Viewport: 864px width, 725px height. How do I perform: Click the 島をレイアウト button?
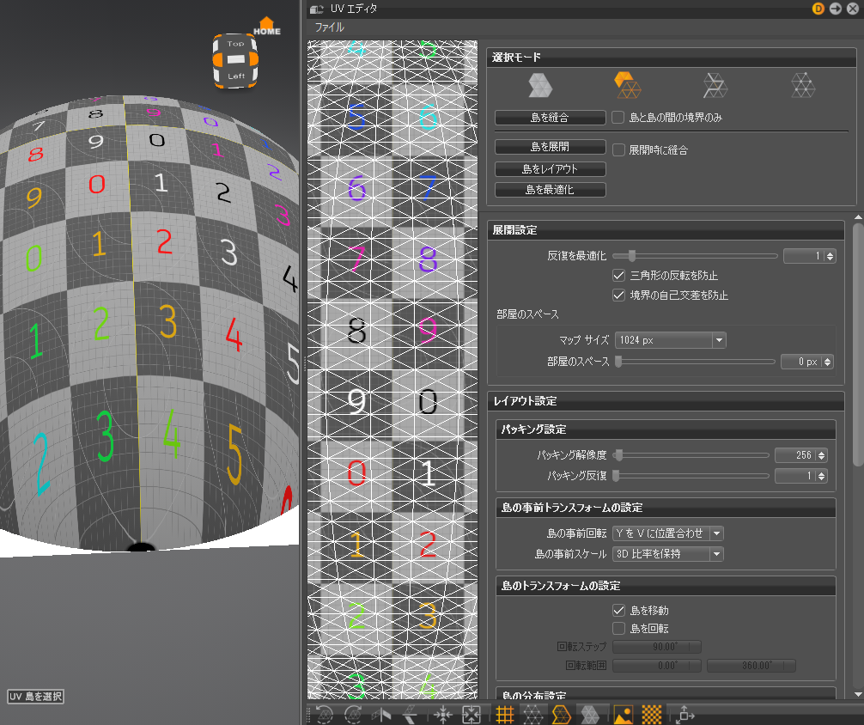[550, 168]
